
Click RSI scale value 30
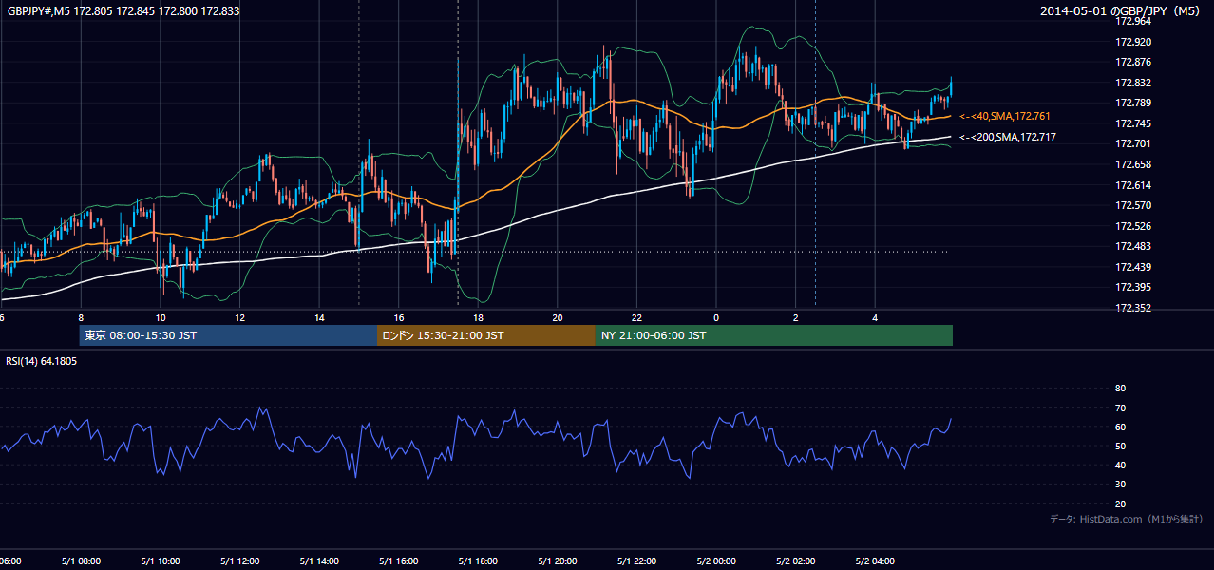coord(1120,484)
